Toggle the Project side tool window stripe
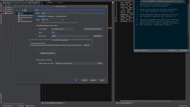This screenshot has height=107, width=190. coord(1,7)
